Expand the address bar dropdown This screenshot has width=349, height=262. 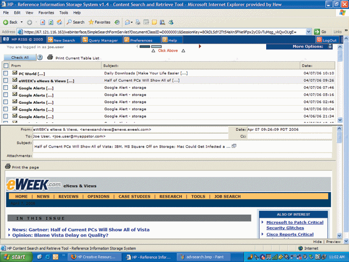pyautogui.click(x=308, y=32)
